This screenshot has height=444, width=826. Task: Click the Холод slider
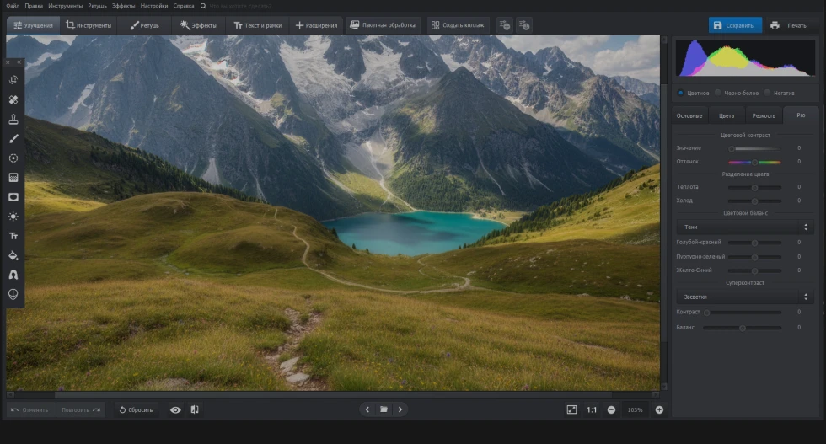coord(755,201)
